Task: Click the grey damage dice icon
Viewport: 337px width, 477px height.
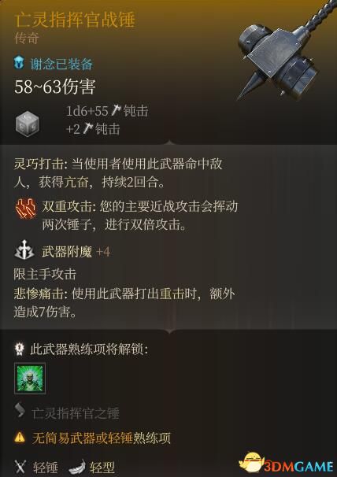Action: pyautogui.click(x=28, y=124)
